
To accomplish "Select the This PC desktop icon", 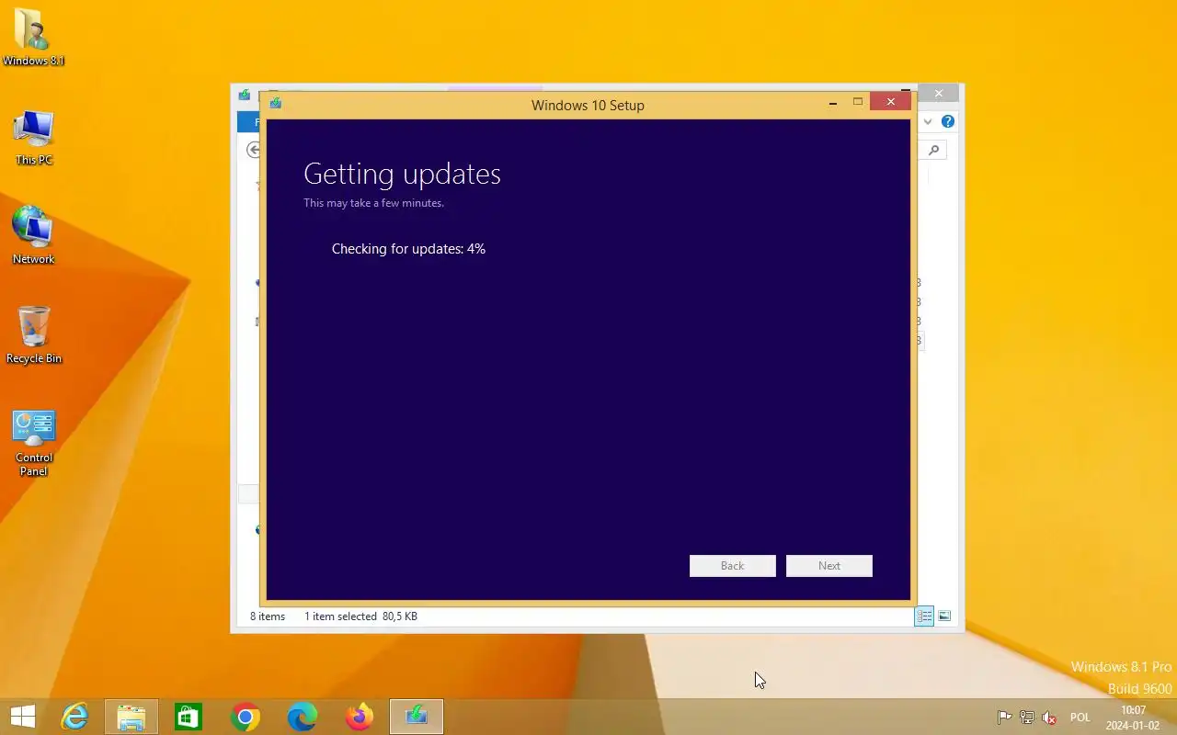I will (33, 136).
